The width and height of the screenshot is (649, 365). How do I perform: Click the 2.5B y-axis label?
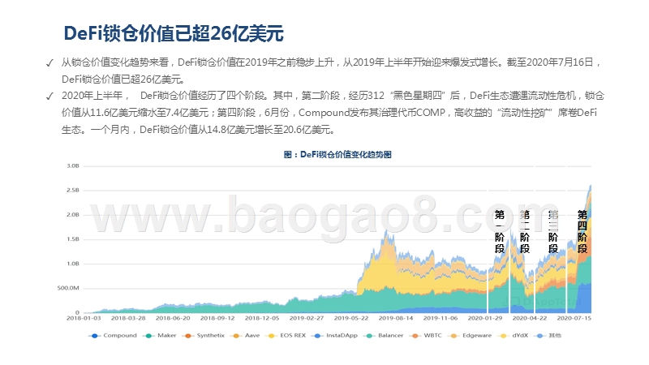coord(73,191)
